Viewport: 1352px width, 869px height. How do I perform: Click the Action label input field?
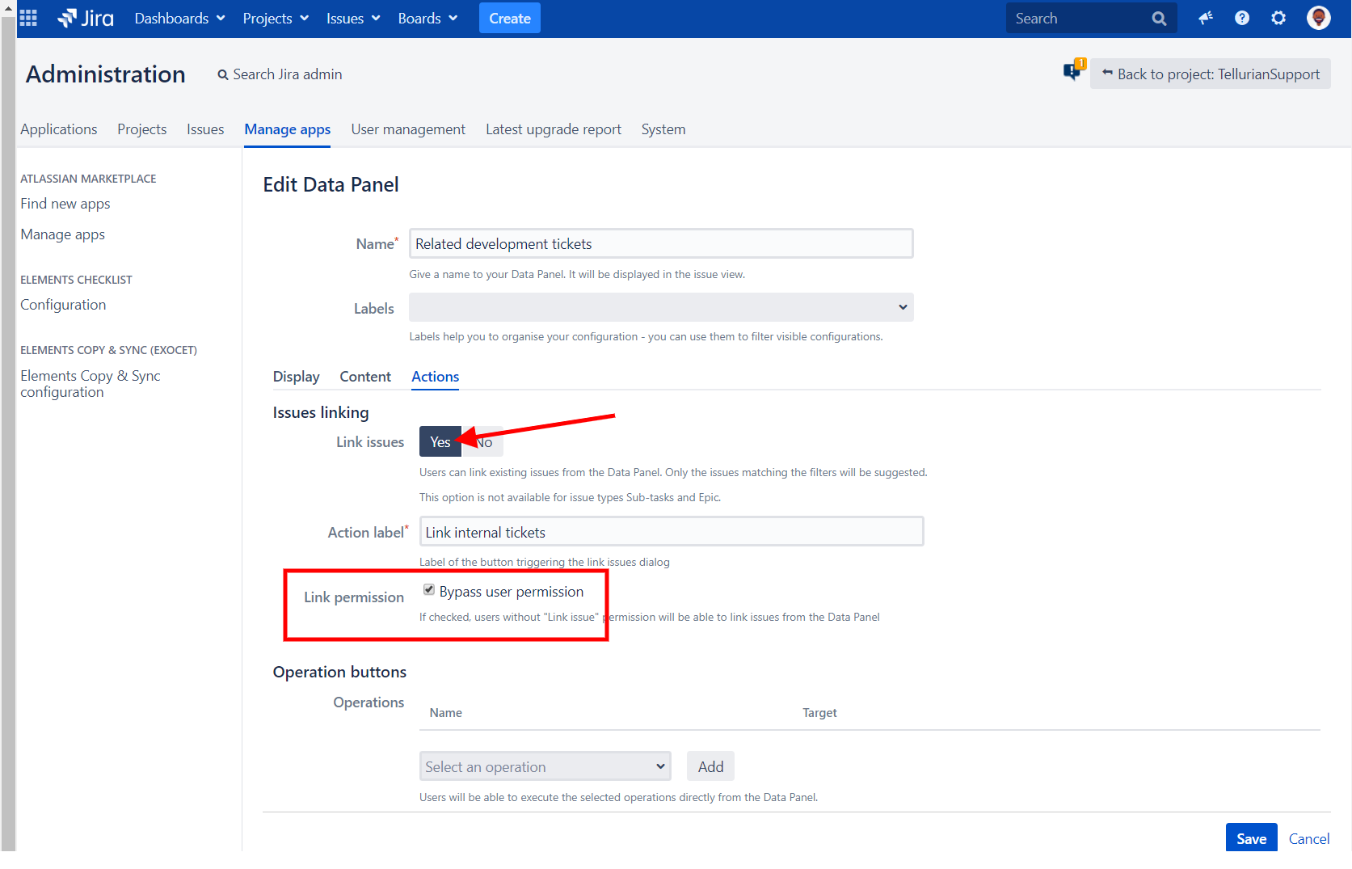point(671,531)
